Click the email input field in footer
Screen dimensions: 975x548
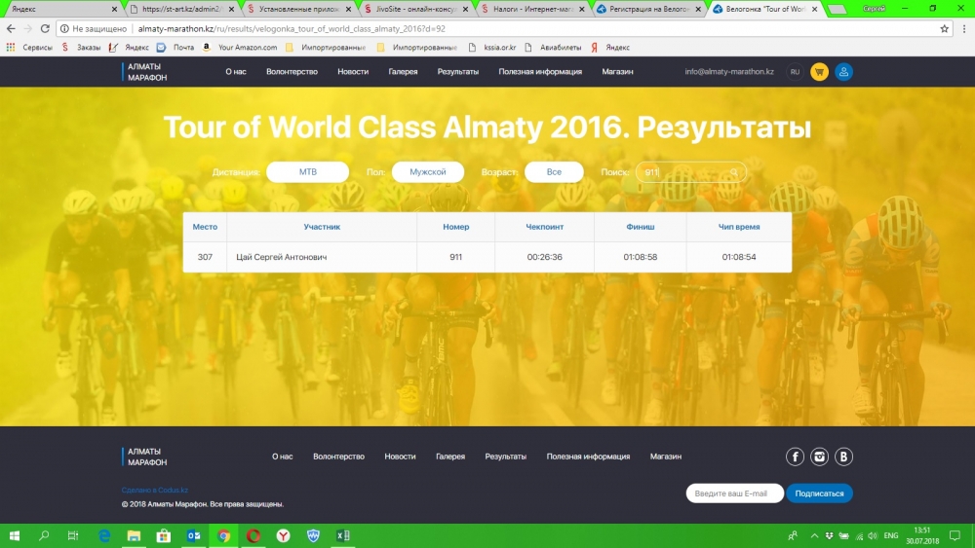734,493
